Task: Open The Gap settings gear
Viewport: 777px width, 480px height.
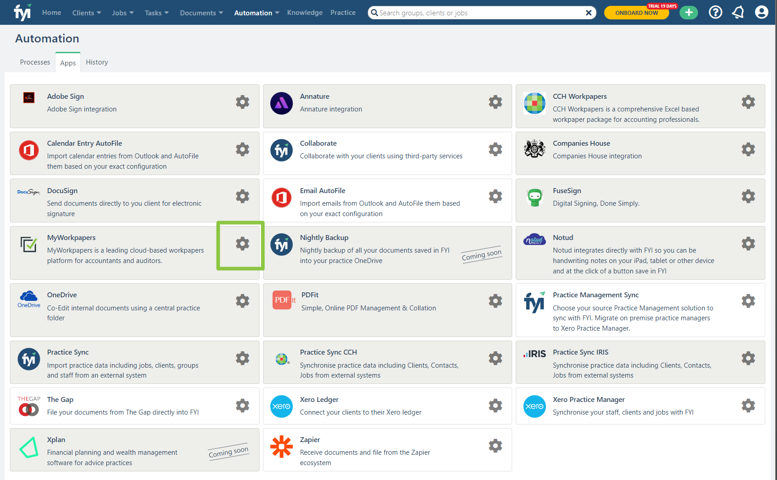Action: coord(242,406)
